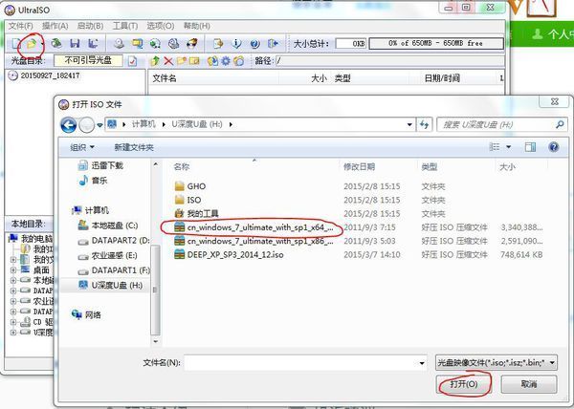Click the Exit door icon in toolbar
This screenshot has height=409, width=574.
coord(273,44)
